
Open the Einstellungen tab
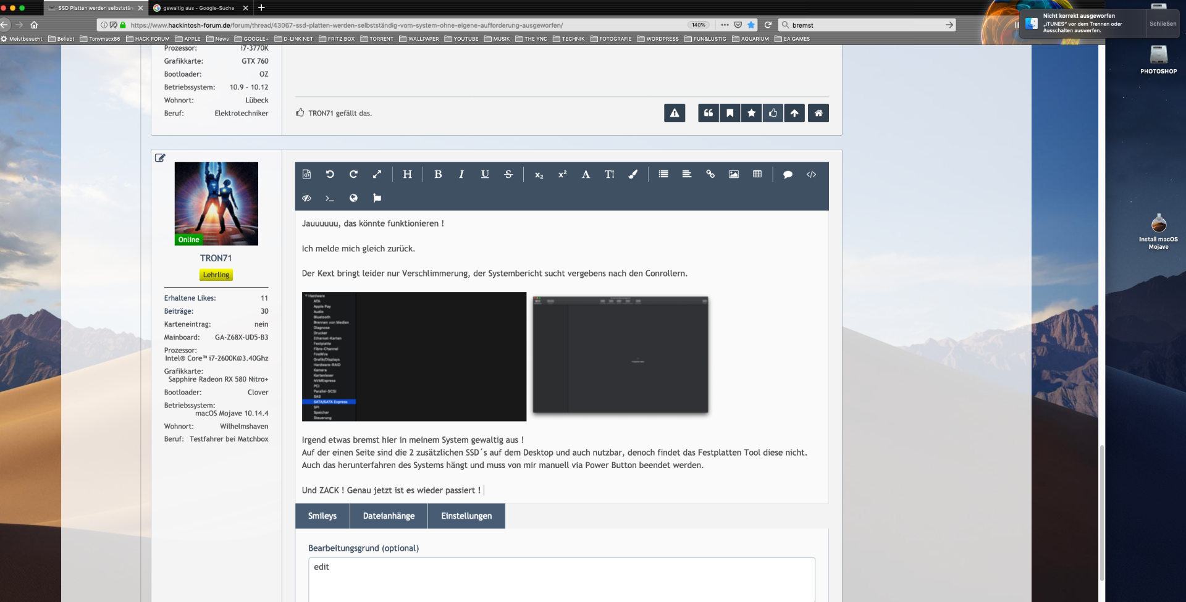[466, 516]
